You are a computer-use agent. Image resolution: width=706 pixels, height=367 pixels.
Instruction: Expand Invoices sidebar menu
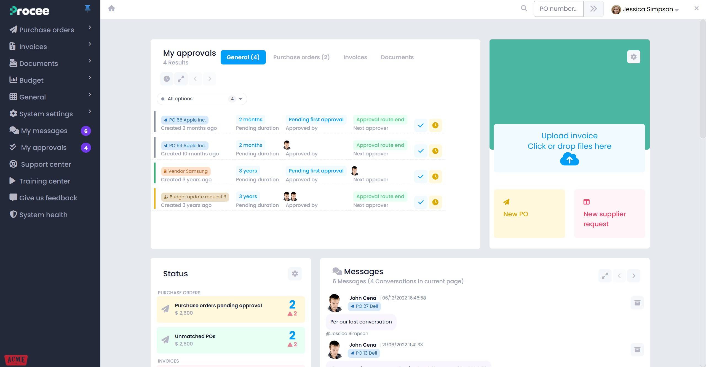coord(50,47)
